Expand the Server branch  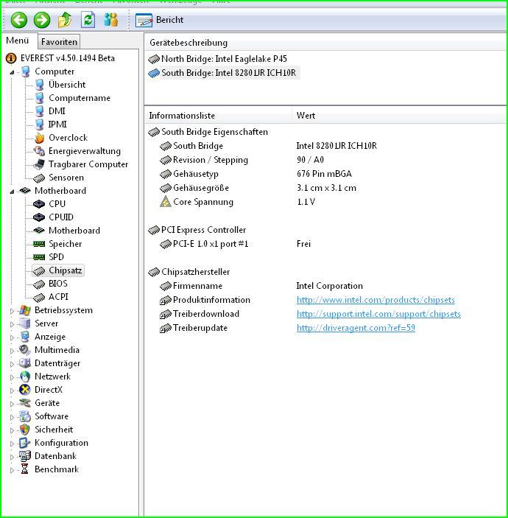coord(12,323)
